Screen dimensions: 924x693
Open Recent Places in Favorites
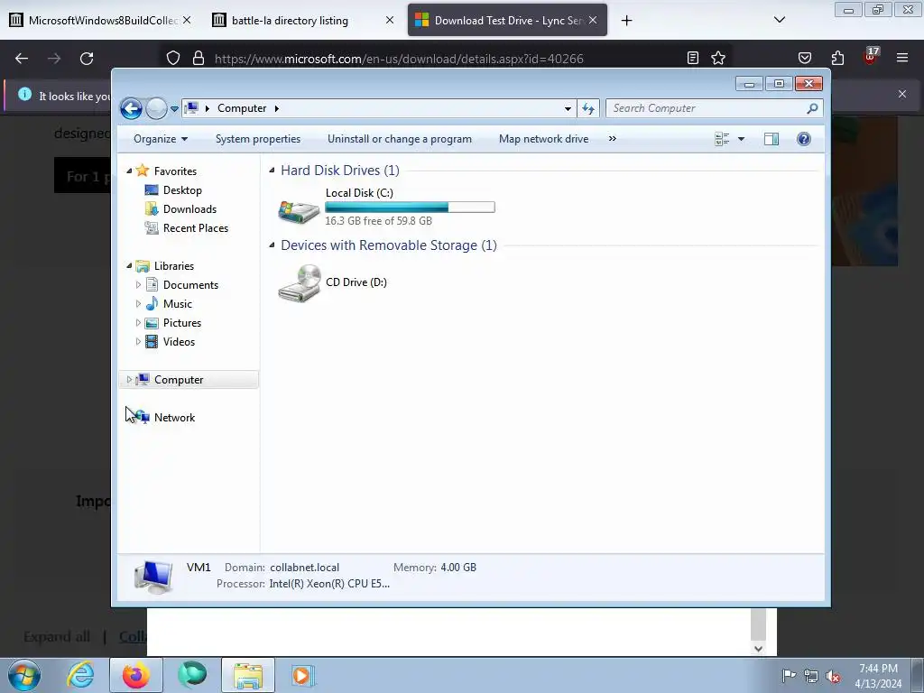click(x=195, y=228)
